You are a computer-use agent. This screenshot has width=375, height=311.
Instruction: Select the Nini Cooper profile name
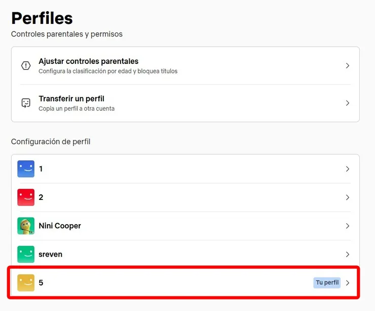[60, 226]
